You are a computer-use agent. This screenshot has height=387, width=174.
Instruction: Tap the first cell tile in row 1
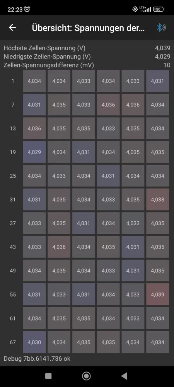(x=34, y=81)
